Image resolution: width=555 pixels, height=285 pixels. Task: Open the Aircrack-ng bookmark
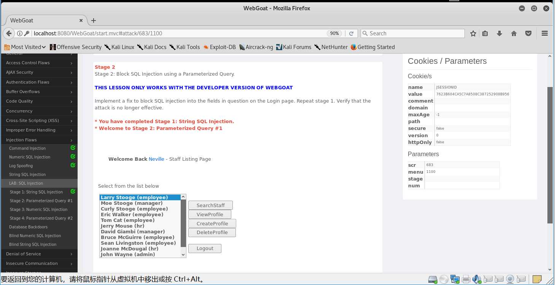(256, 47)
